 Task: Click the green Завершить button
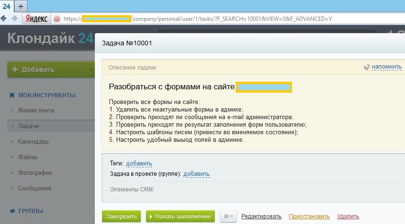tap(121, 216)
